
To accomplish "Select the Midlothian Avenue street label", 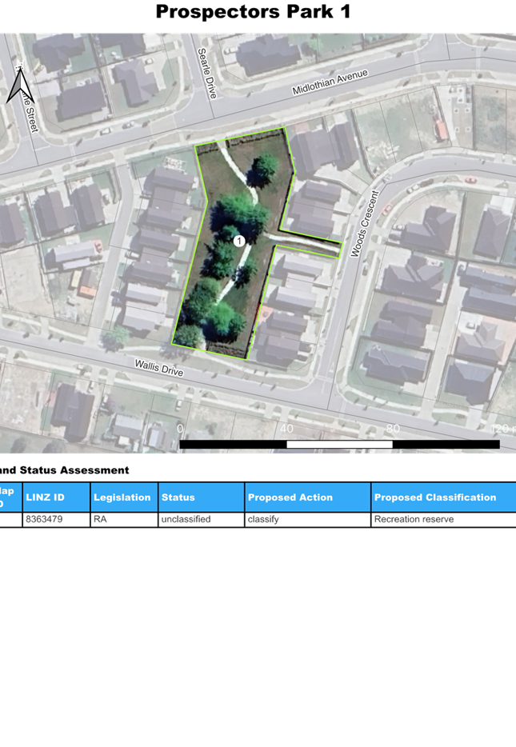I will [x=330, y=82].
